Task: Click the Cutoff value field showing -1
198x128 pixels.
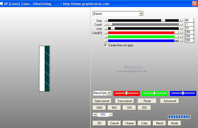Action: (x=189, y=24)
